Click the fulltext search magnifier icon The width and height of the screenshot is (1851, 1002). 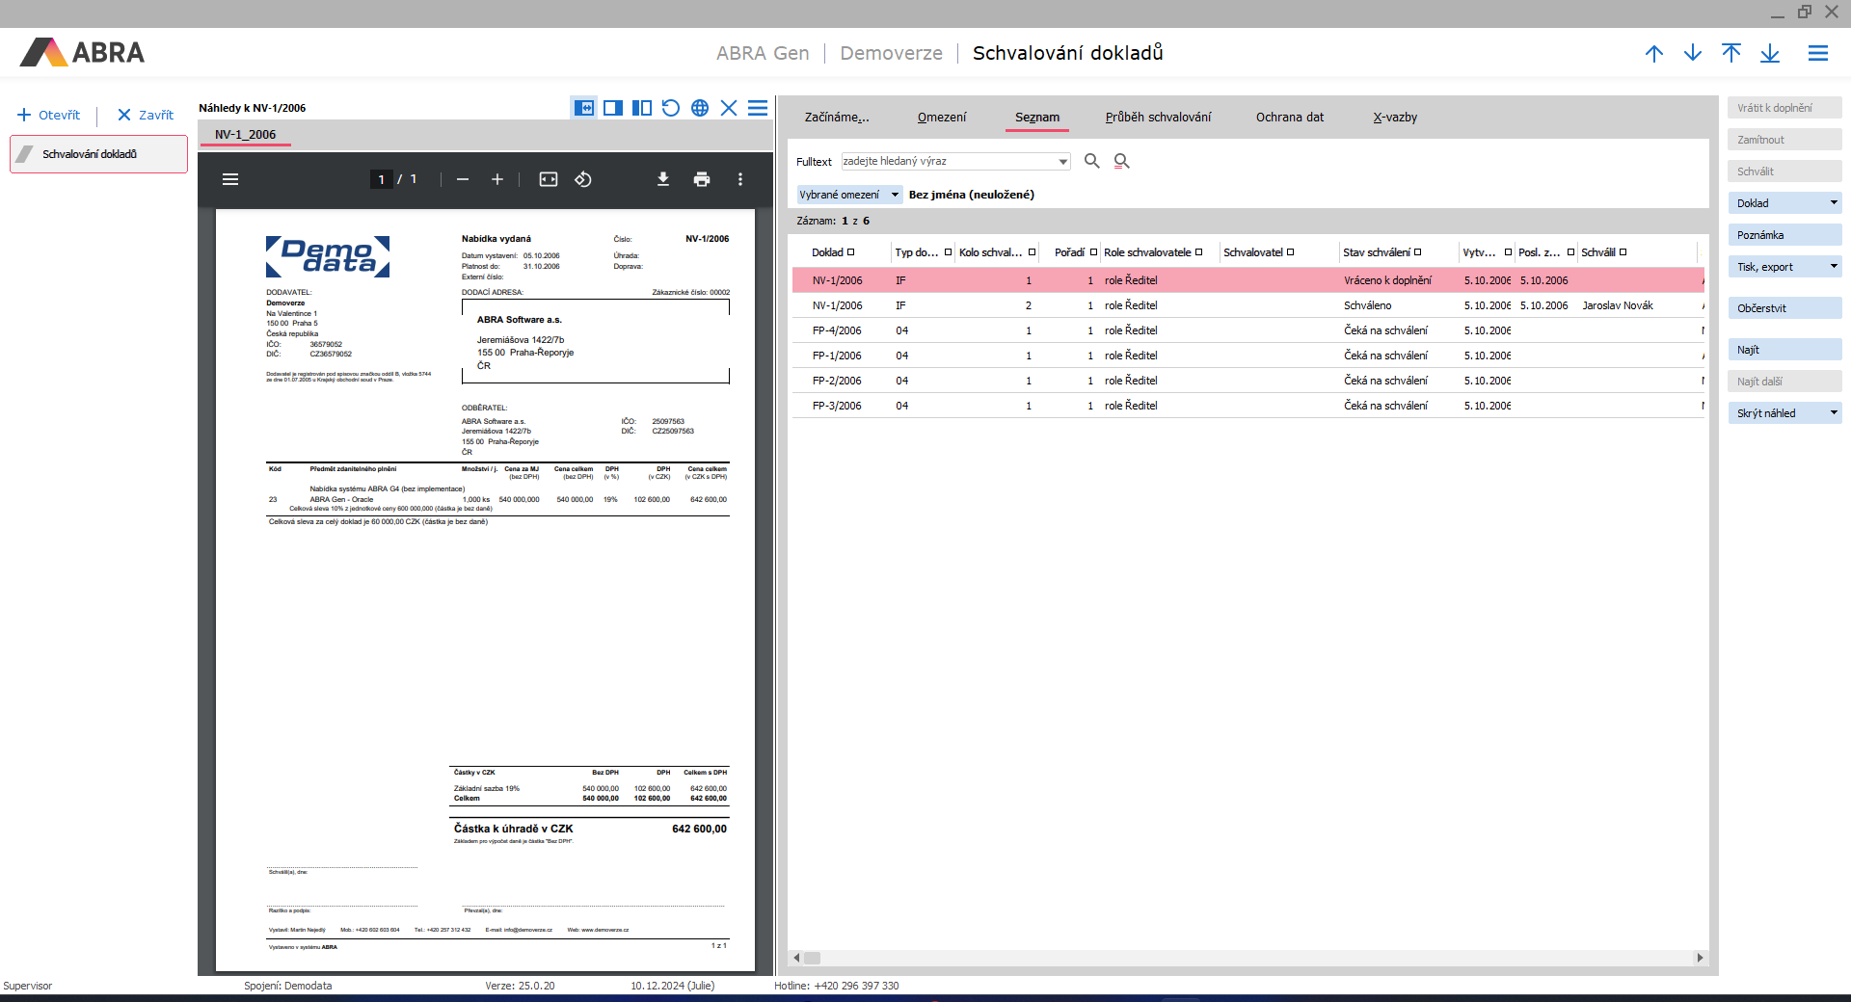(x=1091, y=161)
